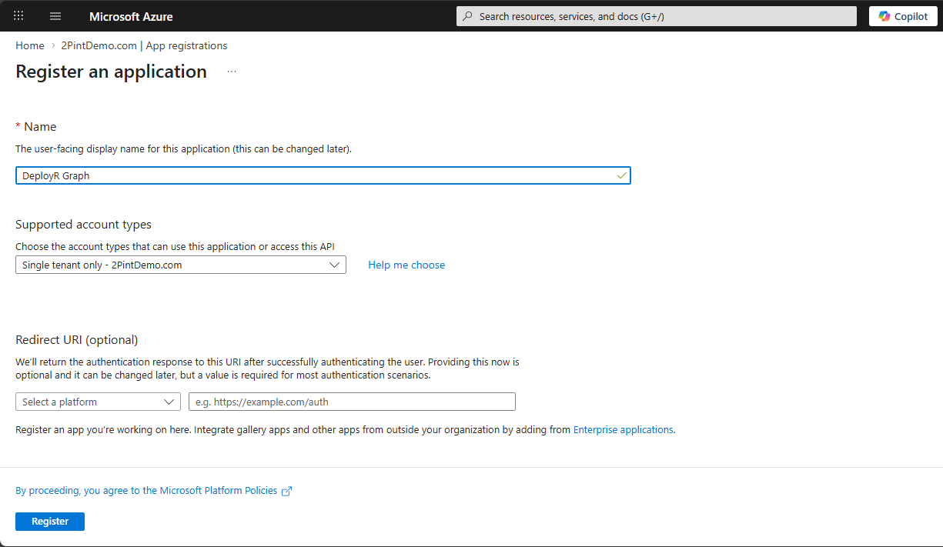Click into the Redirect URI text box

point(352,402)
